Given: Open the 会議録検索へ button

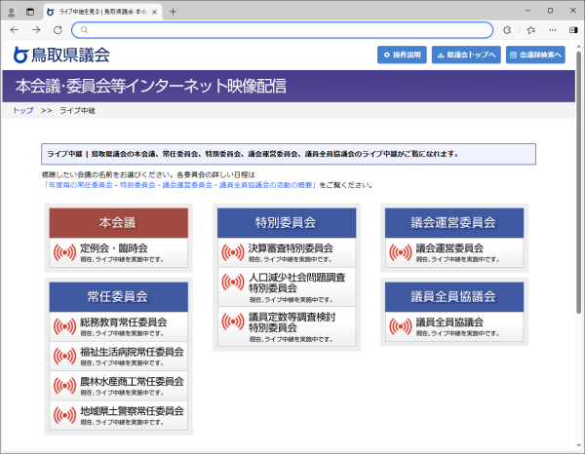Looking at the screenshot, I should click(535, 55).
